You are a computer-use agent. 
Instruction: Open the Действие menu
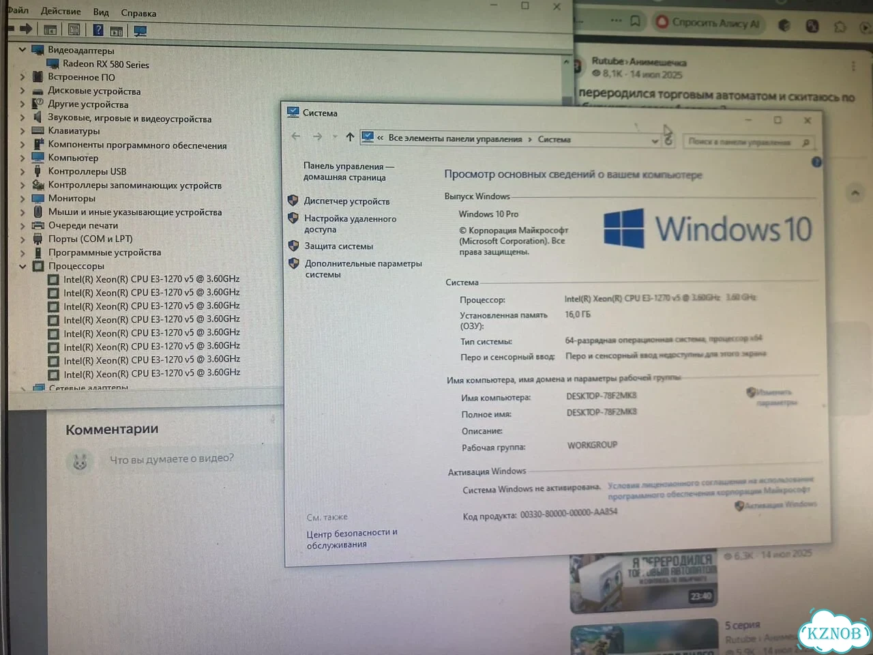point(61,11)
